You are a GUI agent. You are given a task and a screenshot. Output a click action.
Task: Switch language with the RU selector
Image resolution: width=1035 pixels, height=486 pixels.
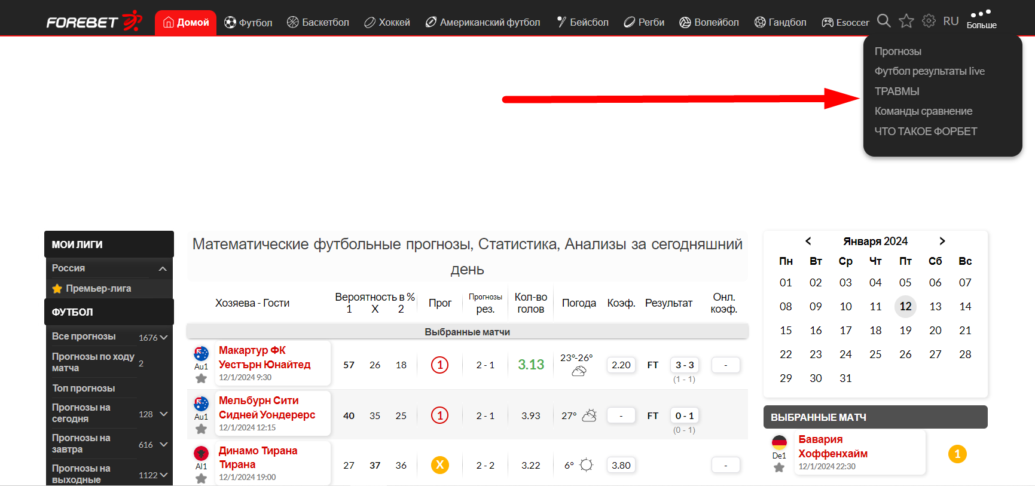(951, 21)
